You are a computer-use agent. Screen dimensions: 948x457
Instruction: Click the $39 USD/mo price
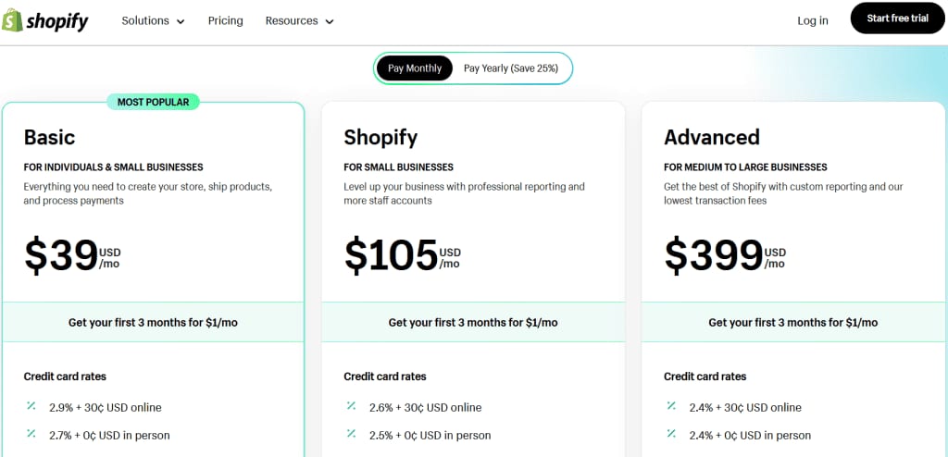[x=72, y=255]
